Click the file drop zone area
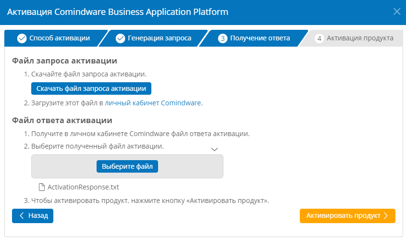 (x=127, y=166)
